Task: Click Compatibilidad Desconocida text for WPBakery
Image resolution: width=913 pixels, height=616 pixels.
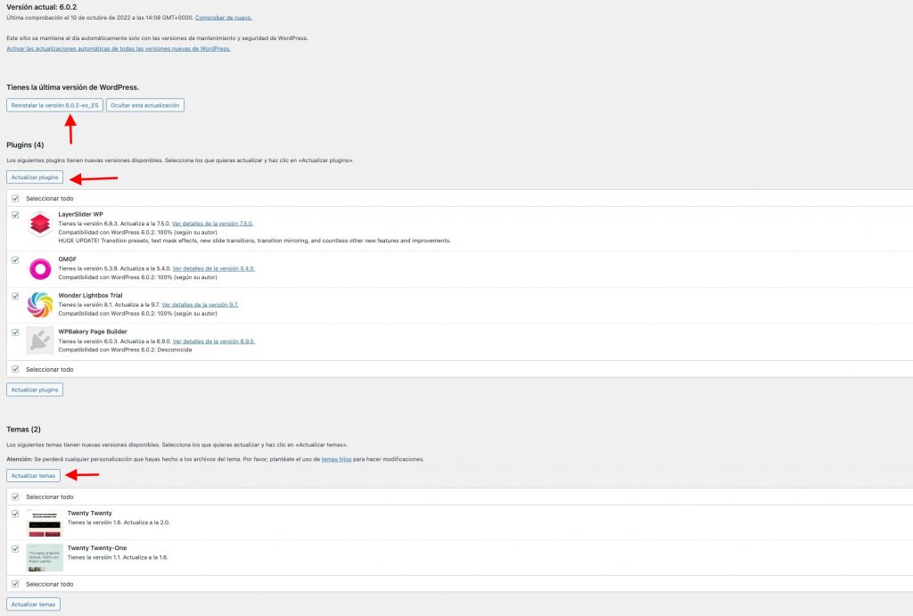Action: [x=125, y=350]
